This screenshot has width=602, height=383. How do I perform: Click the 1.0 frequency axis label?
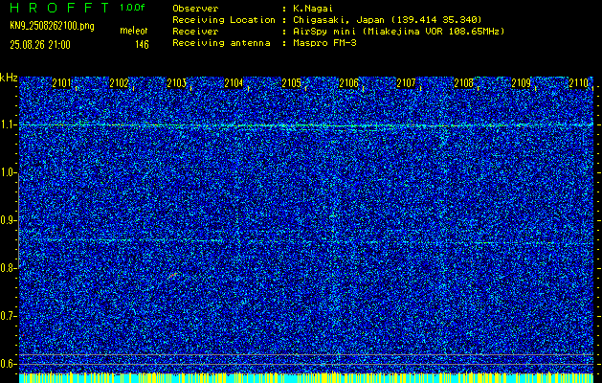9,172
